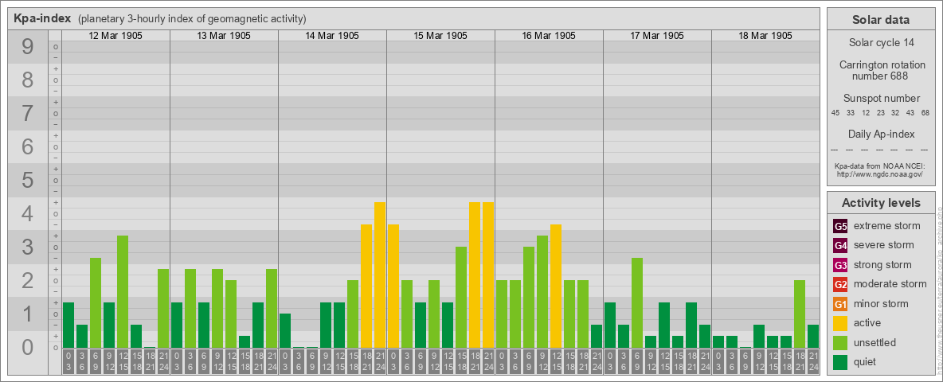Click the 'extreme storm' legend label
943x382 pixels.
886,226
